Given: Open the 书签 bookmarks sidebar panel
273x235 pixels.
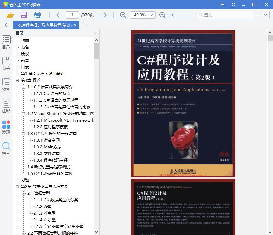Looking at the screenshot, I should point(6,63).
